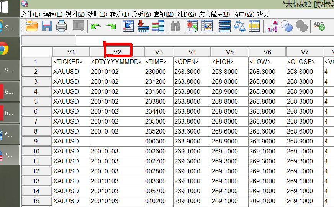Open the 视图(V) menu
This screenshot has width=334, height=207.
point(75,14)
